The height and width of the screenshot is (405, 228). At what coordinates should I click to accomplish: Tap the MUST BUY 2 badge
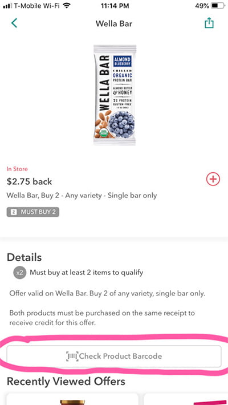click(x=33, y=212)
